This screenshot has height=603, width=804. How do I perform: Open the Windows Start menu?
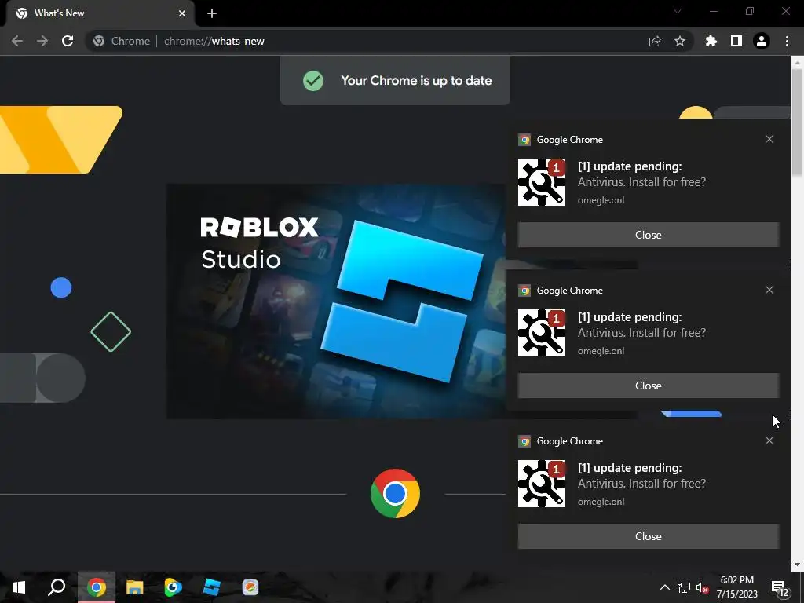tap(19, 587)
